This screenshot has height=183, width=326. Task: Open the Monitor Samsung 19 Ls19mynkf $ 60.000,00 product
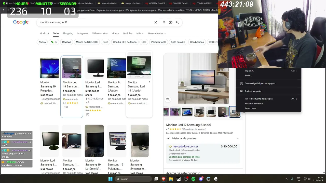pyautogui.click(x=94, y=150)
